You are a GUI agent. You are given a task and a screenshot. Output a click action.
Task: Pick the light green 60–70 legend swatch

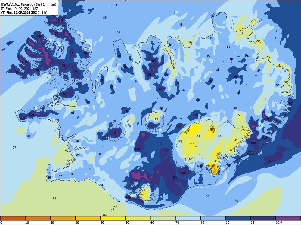pyautogui.click(x=163, y=218)
